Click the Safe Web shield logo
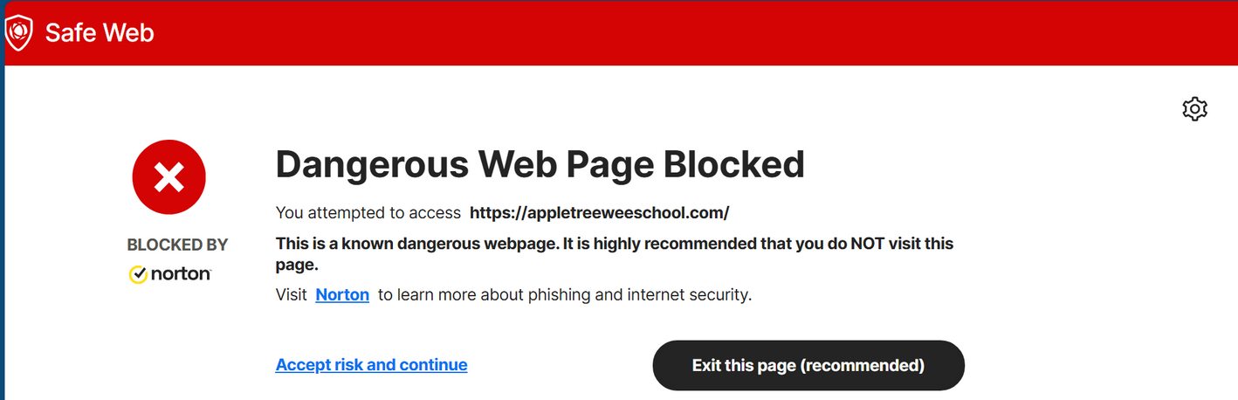The image size is (1238, 400). point(18,33)
